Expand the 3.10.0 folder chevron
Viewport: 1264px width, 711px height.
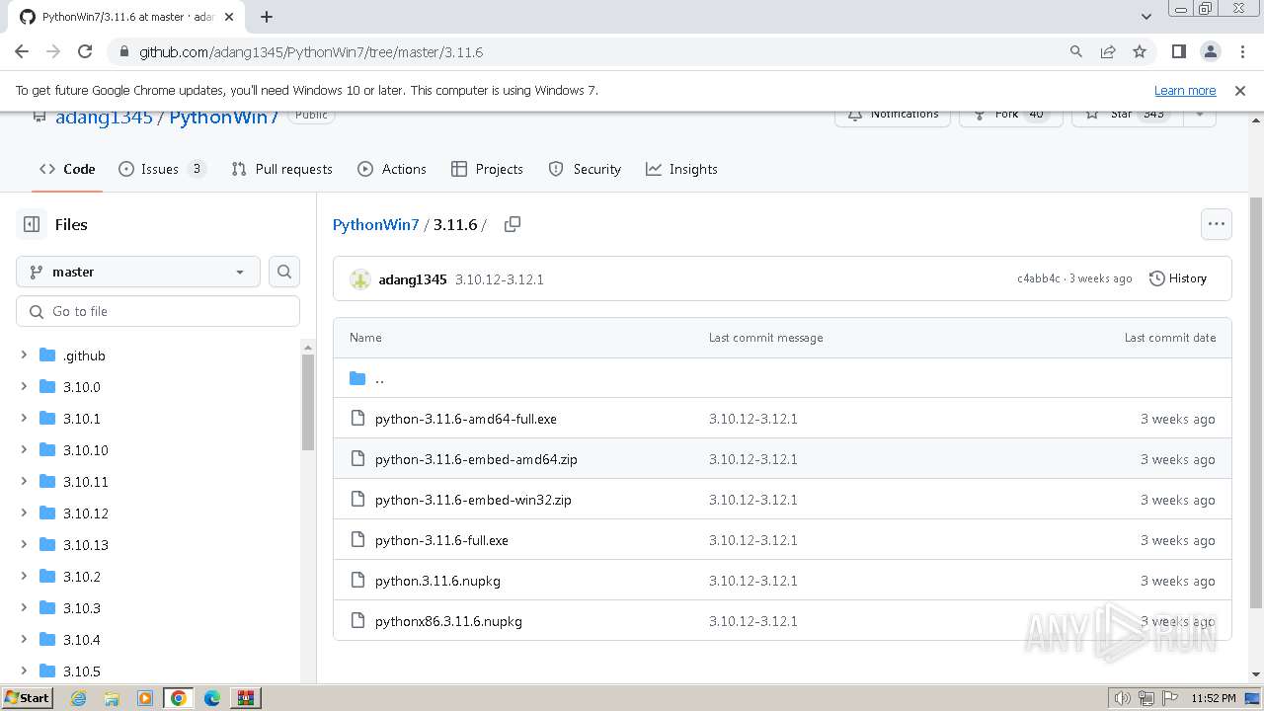24,387
